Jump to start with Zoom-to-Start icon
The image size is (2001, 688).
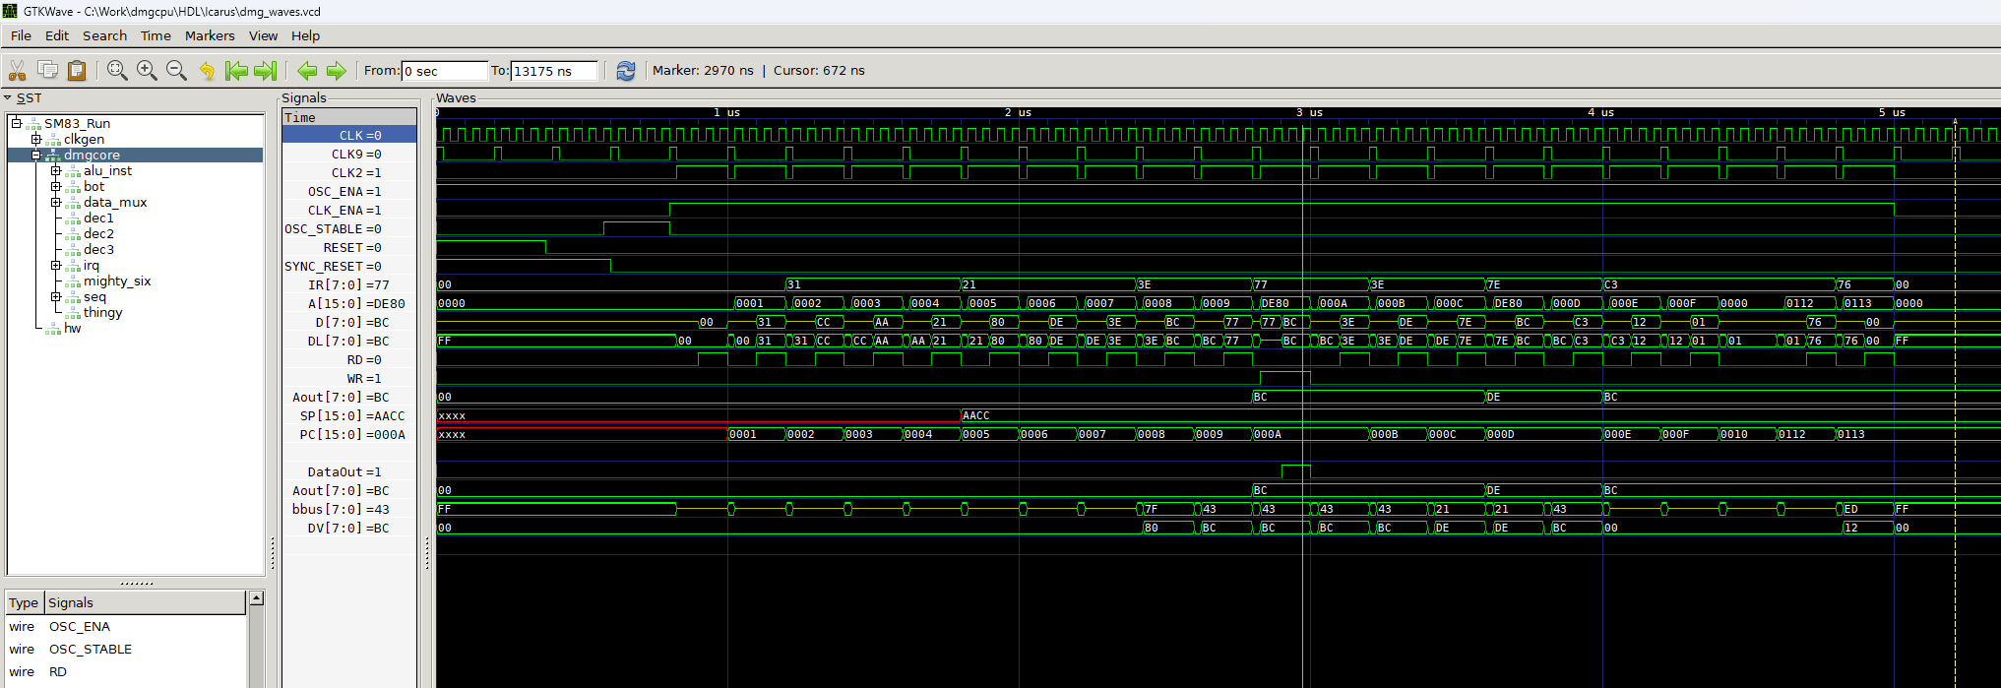(x=236, y=70)
